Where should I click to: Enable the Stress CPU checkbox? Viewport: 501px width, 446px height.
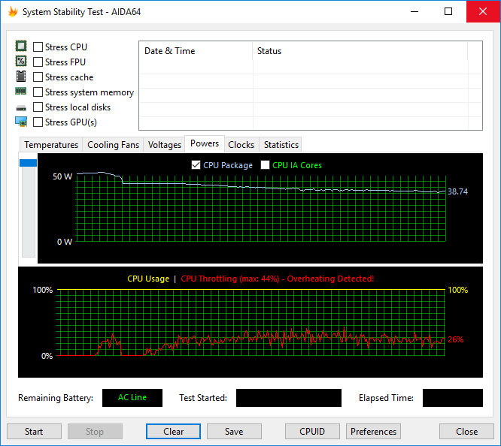(38, 47)
